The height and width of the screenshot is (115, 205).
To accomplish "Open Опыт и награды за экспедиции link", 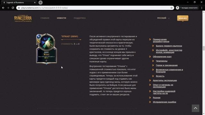I will click(163, 86).
